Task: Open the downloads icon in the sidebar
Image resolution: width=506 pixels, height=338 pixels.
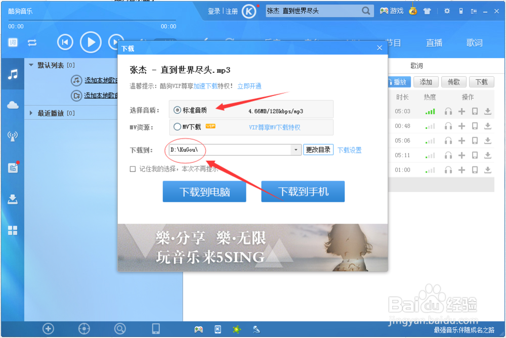Action: (12, 199)
